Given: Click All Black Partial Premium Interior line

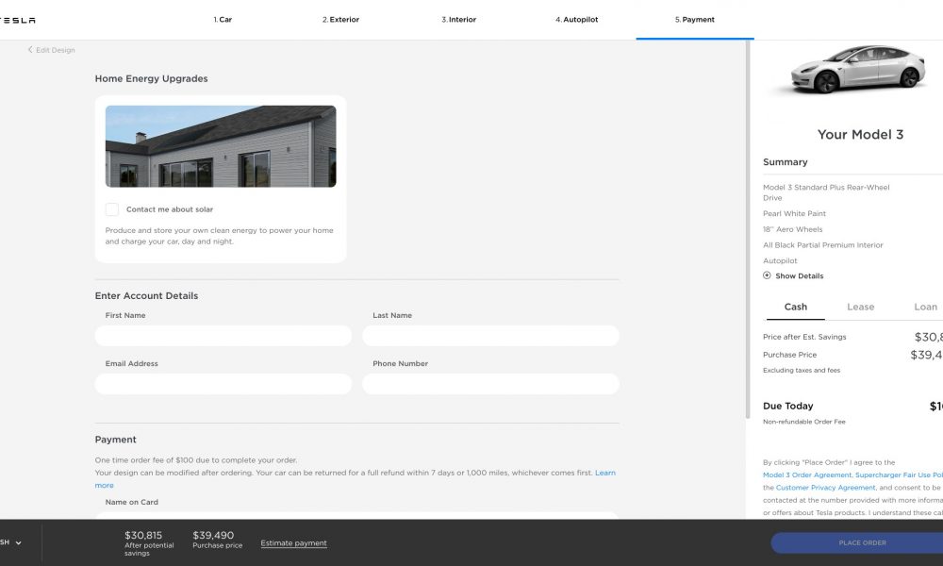Looking at the screenshot, I should (x=822, y=245).
